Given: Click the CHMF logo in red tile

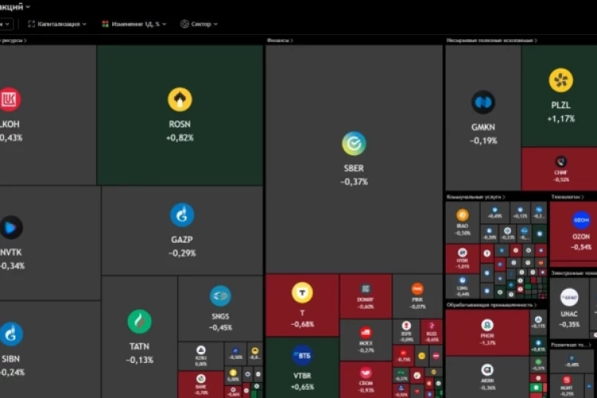Looking at the screenshot, I should point(561,162).
